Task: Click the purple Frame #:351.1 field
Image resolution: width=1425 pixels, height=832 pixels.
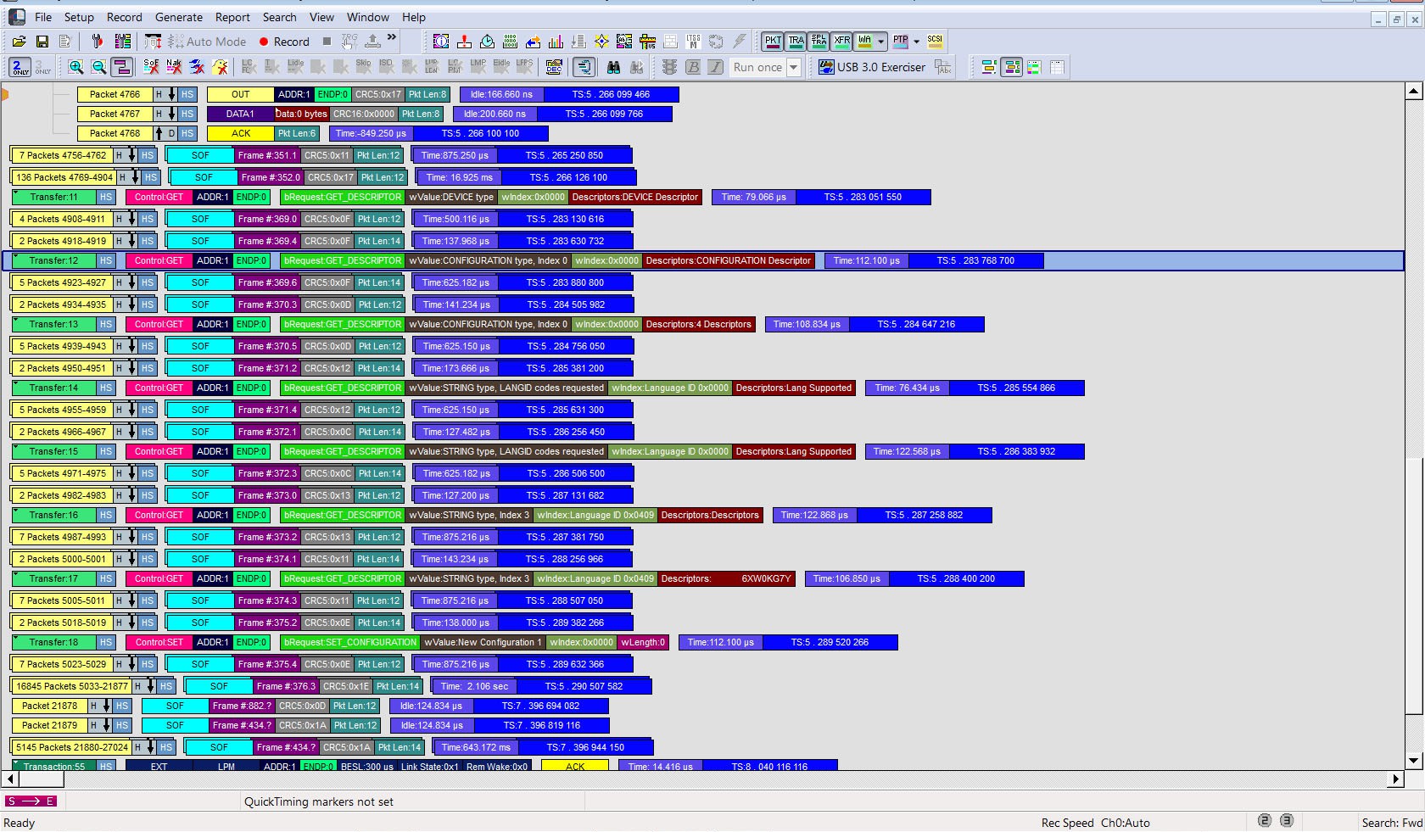Action: [x=267, y=155]
